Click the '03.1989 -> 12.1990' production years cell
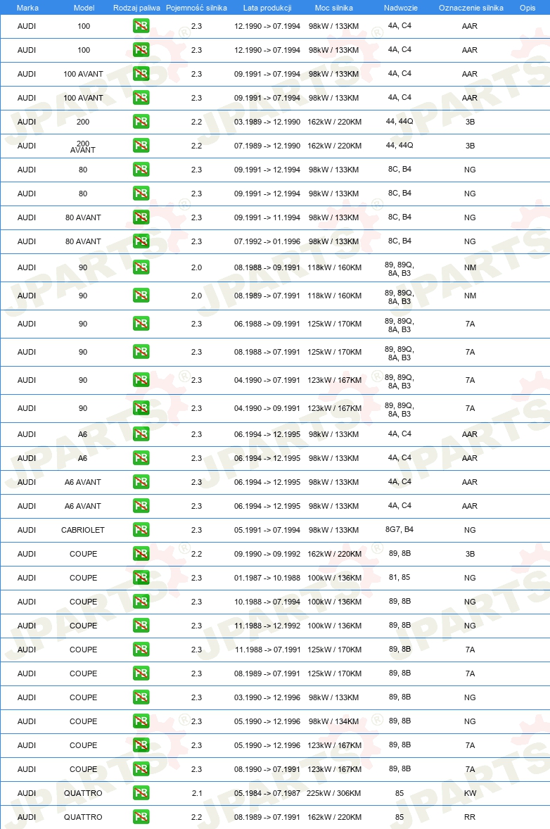 pyautogui.click(x=267, y=122)
